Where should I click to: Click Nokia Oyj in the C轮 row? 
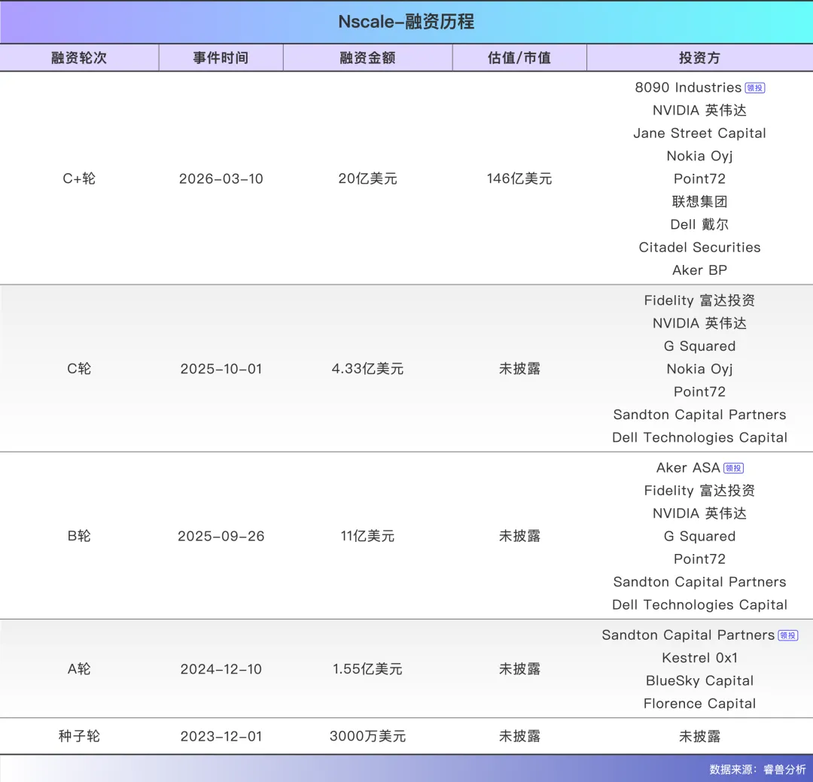(699, 369)
